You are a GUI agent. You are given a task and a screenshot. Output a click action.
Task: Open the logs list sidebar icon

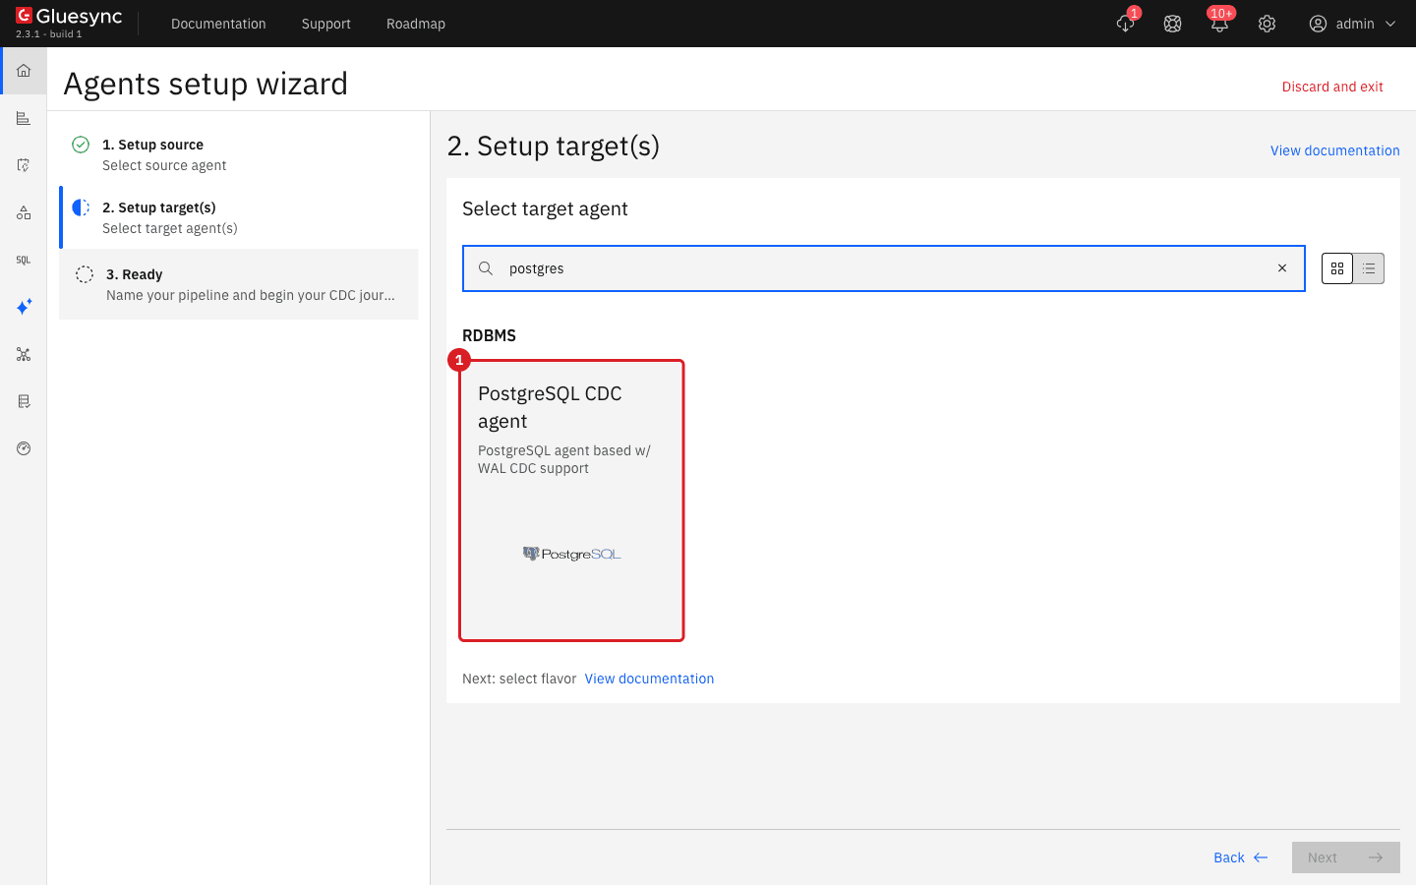(x=24, y=401)
